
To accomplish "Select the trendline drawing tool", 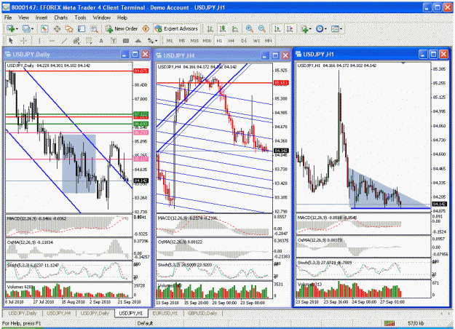I will 64,41.
